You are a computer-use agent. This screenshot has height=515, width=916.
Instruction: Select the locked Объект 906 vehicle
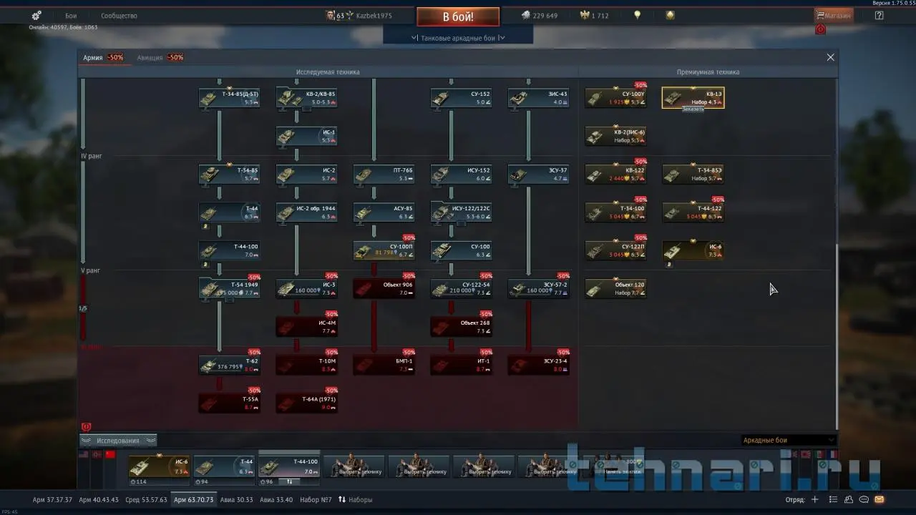[x=384, y=289]
